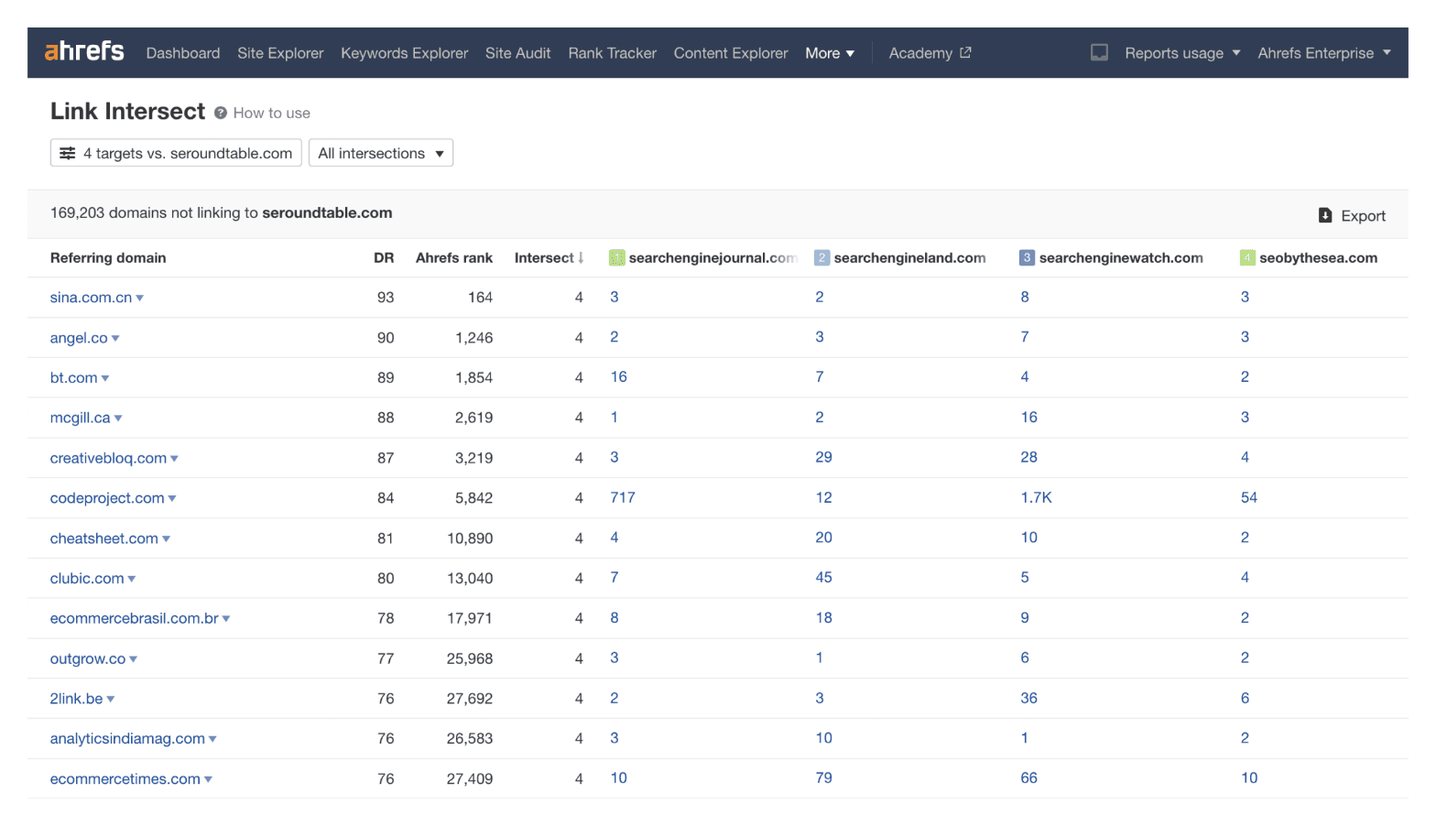Open the creativebloq.com referring domain
The height and width of the screenshot is (826, 1436).
click(108, 458)
